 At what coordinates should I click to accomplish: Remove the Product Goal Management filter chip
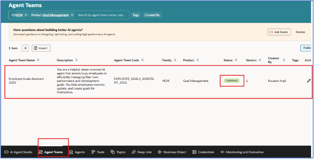72,15
